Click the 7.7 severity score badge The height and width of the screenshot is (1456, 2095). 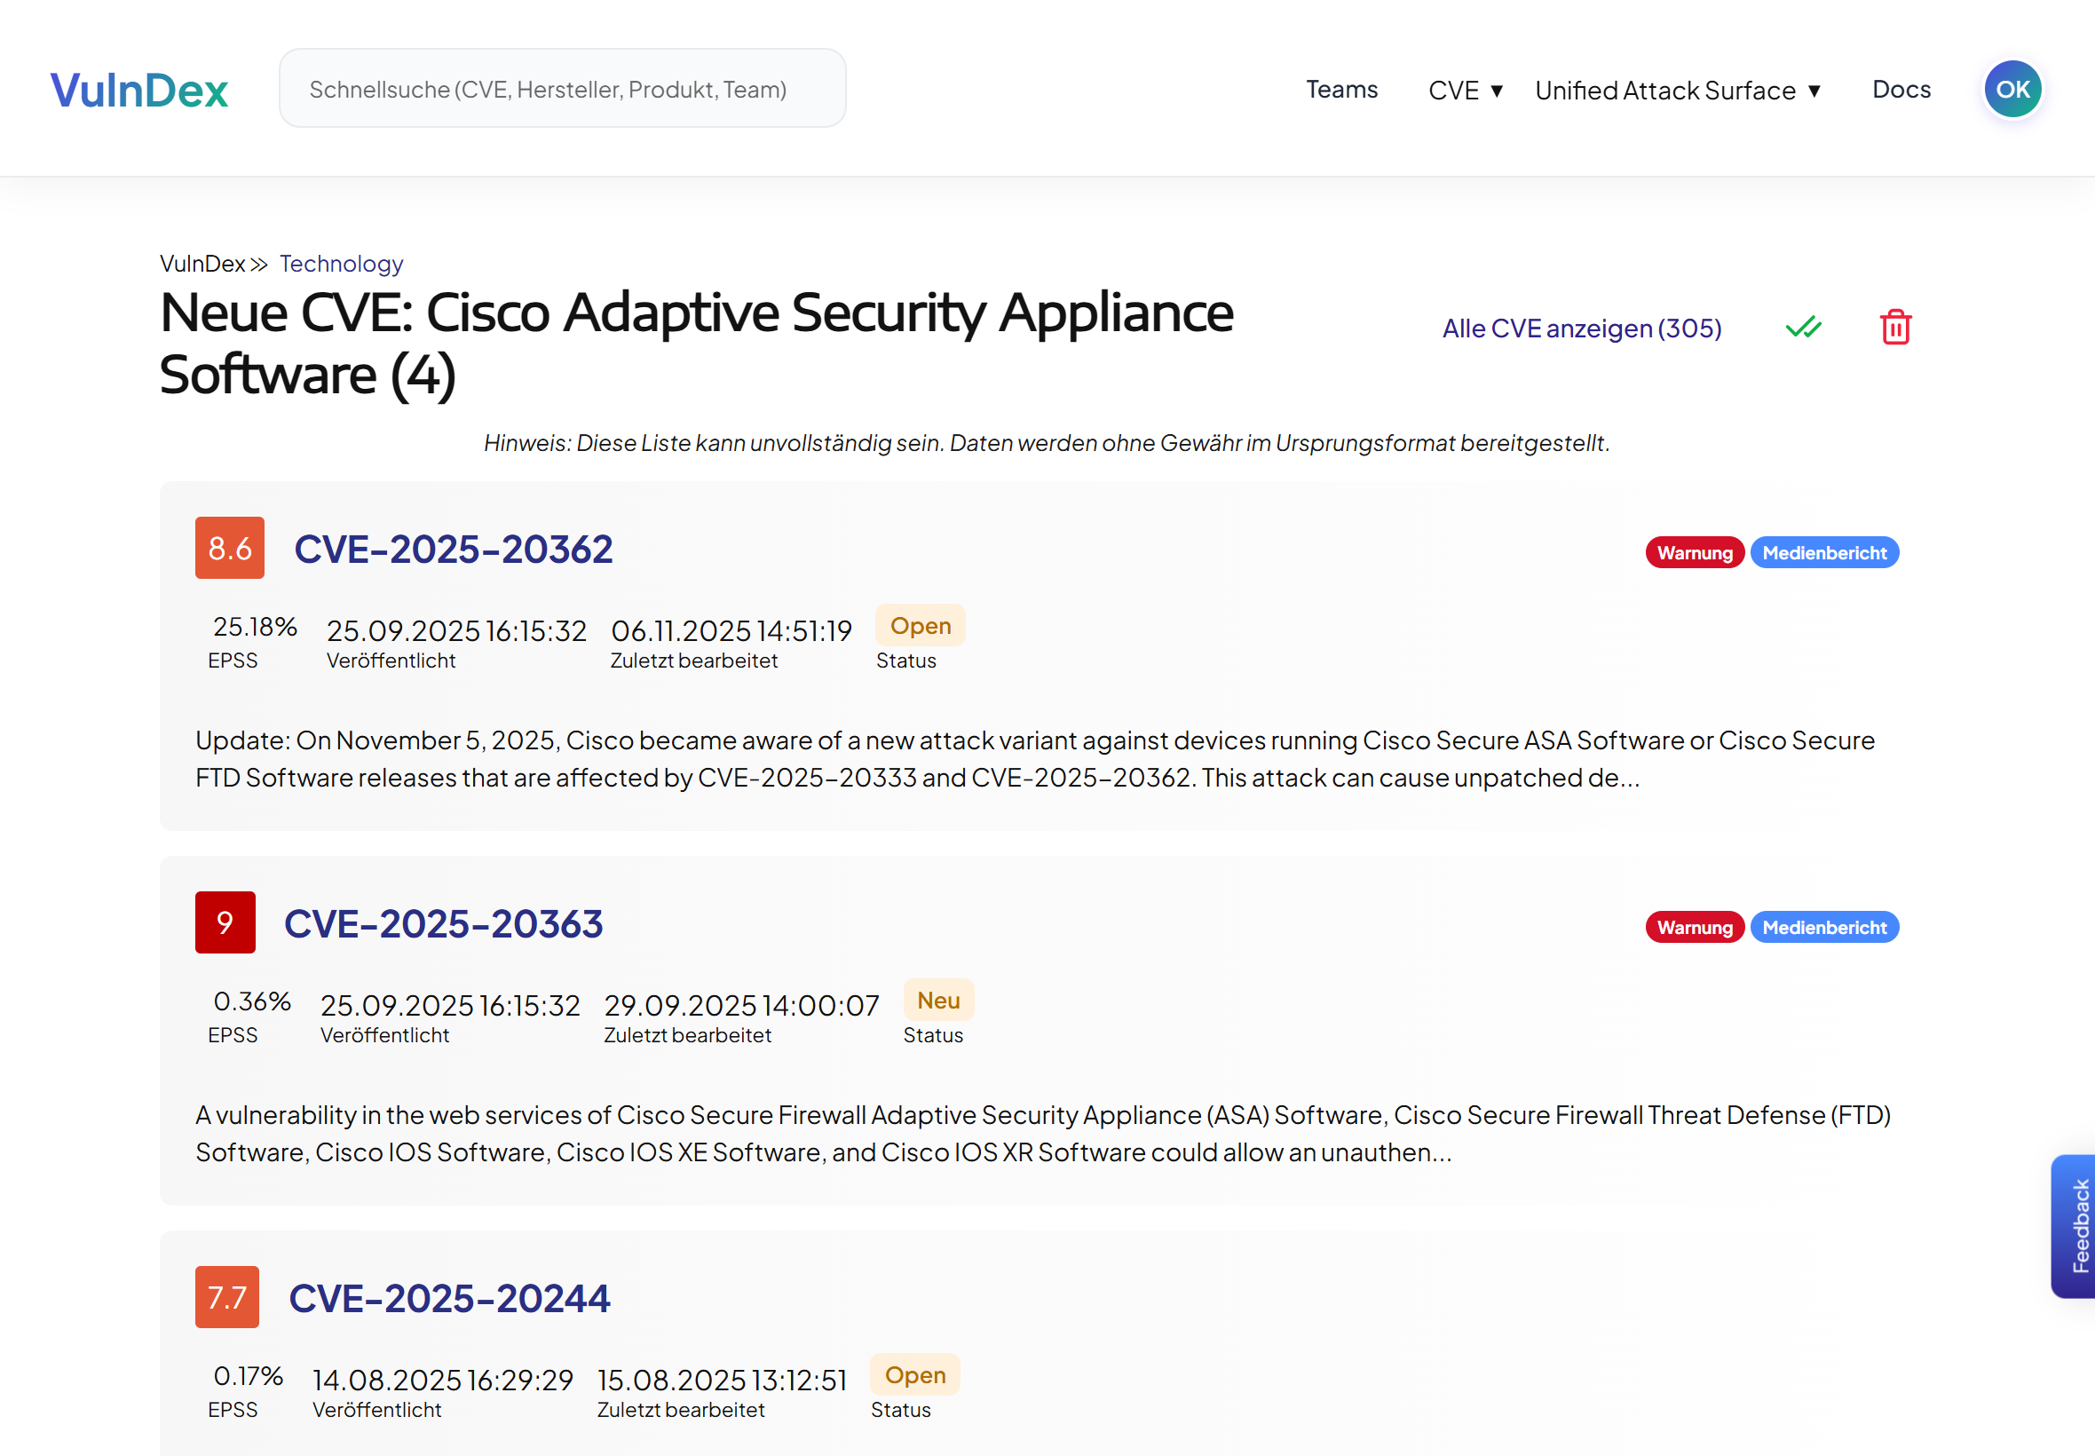pyautogui.click(x=226, y=1296)
